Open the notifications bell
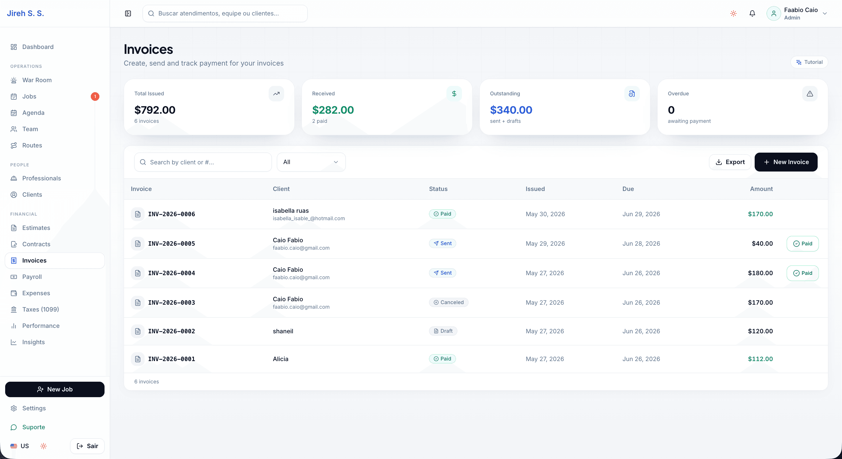Image resolution: width=842 pixels, height=459 pixels. click(x=752, y=13)
